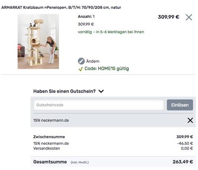Screen dimensions: 198x170
Task: Click the green checkmark next to HOME15
Action: (x=80, y=69)
